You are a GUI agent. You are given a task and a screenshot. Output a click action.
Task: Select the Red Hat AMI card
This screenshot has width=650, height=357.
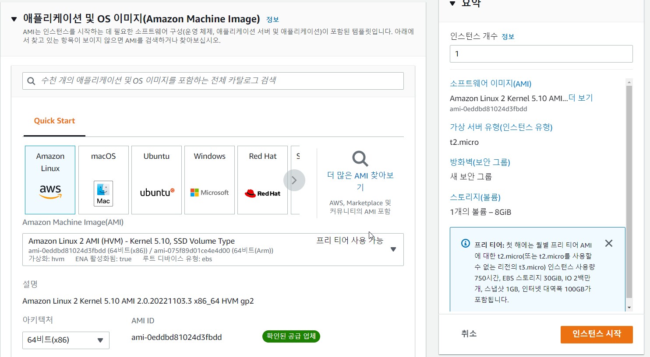tap(262, 180)
